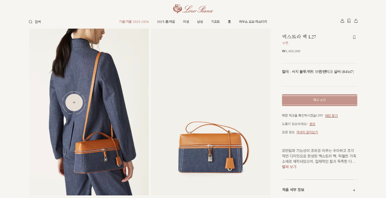
Task: Open search with the magnifier icon
Action: point(31,22)
